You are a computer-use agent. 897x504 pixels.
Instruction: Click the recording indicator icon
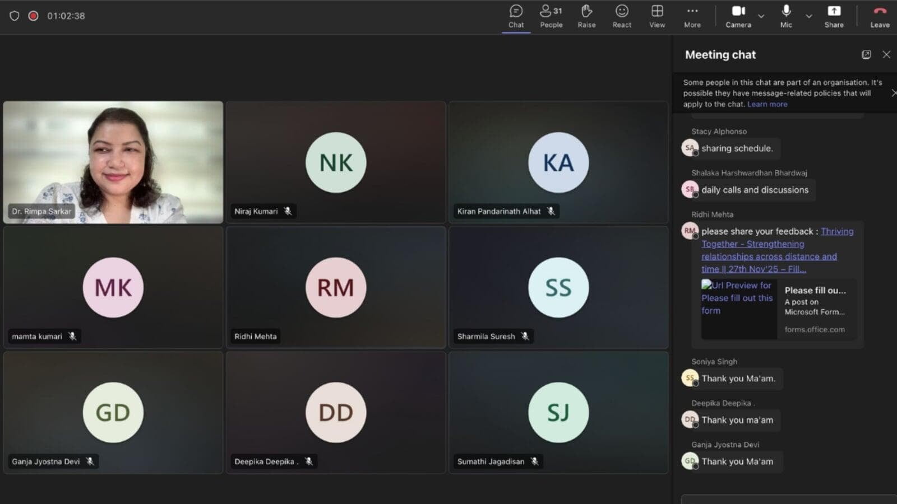coord(33,16)
